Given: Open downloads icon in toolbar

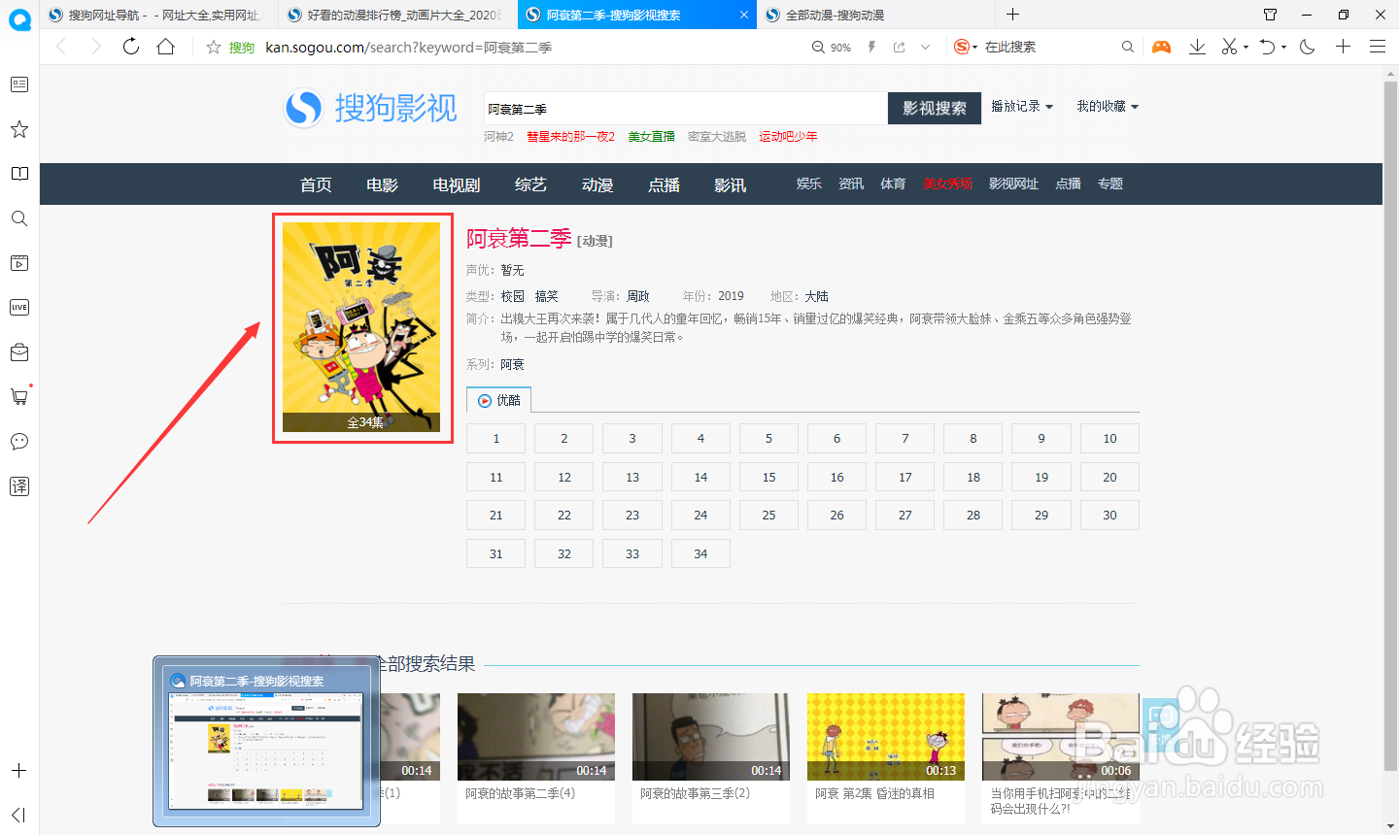Looking at the screenshot, I should pyautogui.click(x=1197, y=47).
